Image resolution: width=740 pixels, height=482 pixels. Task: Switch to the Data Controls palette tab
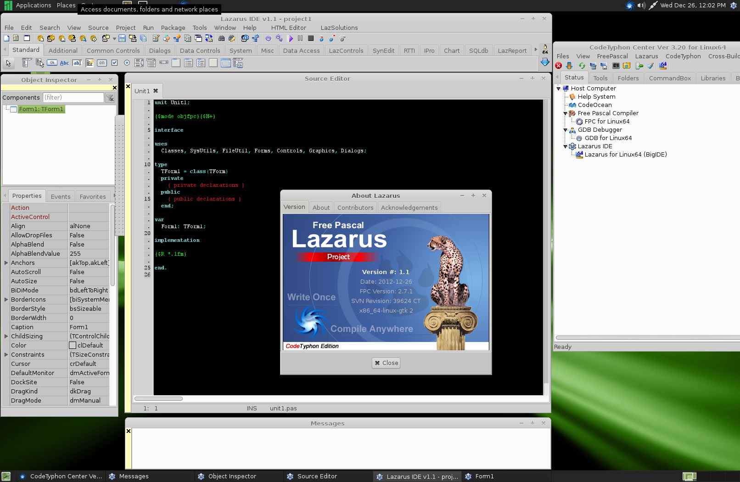click(200, 50)
